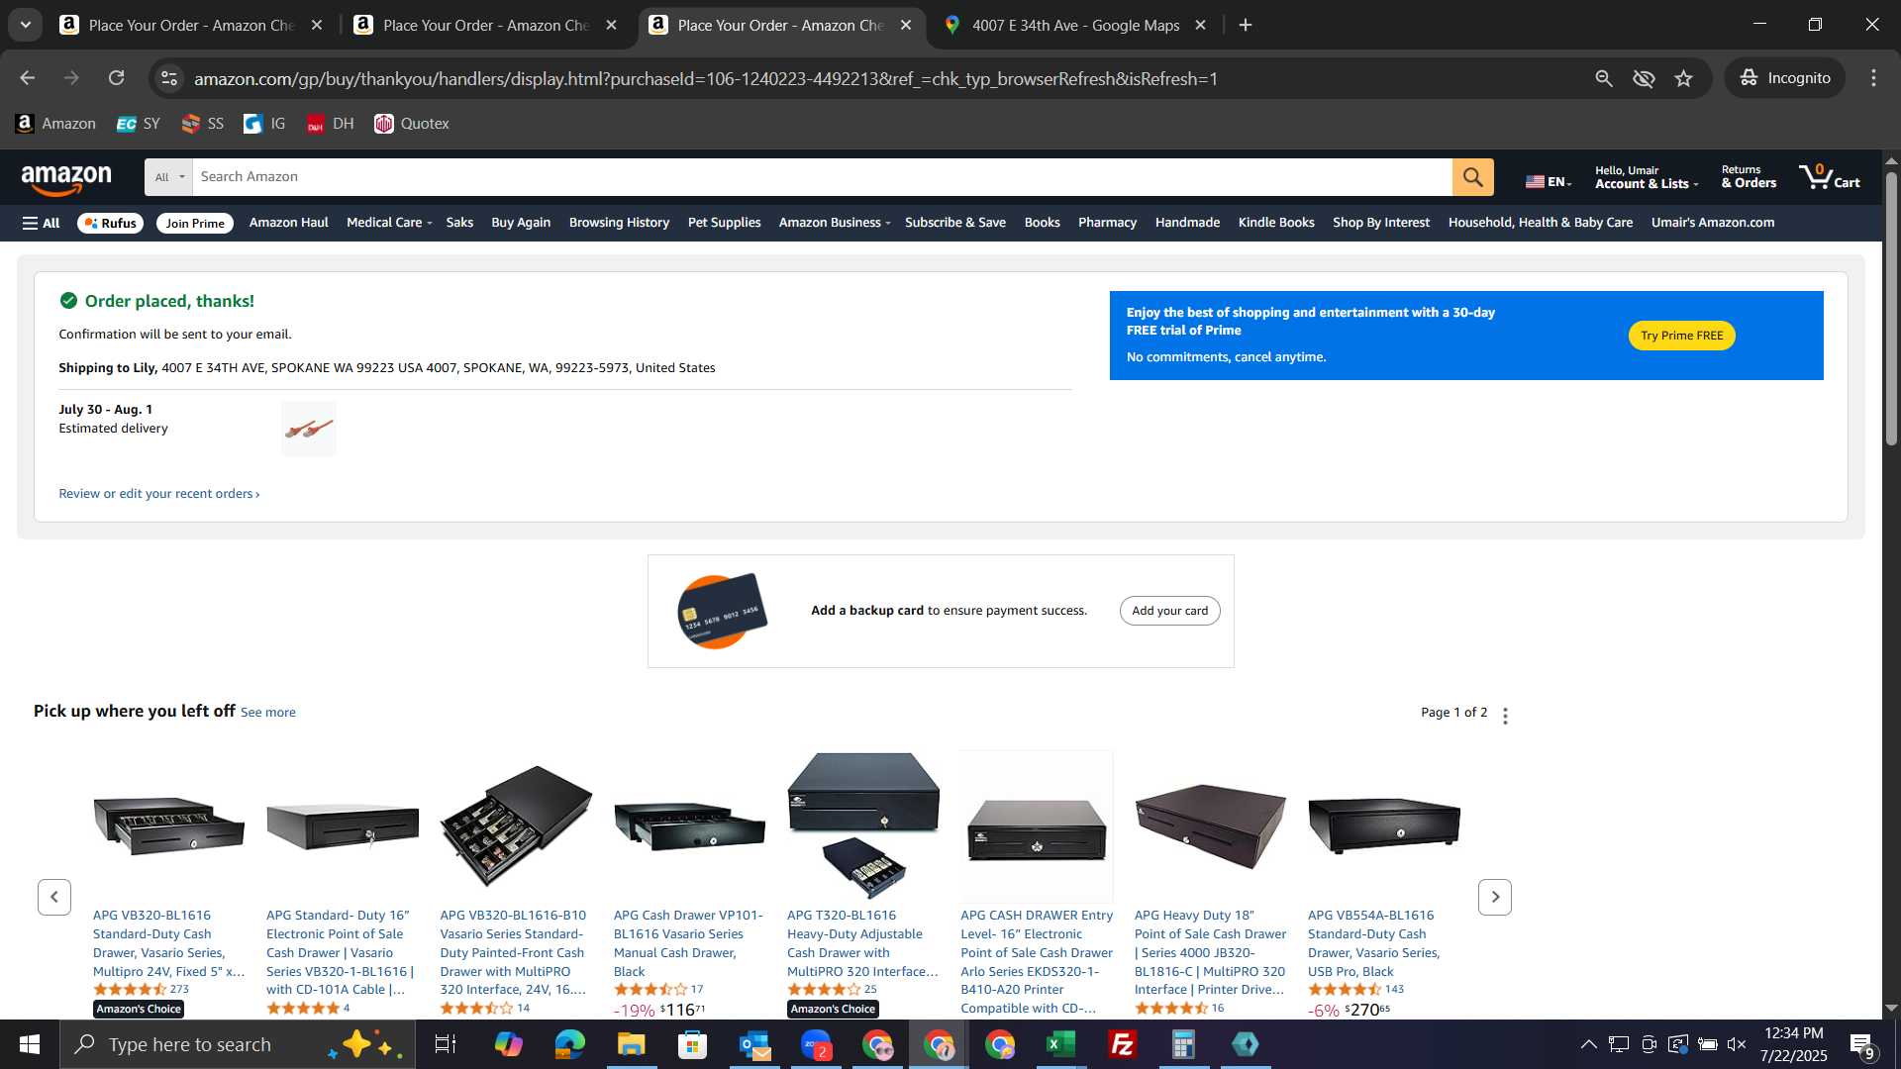Switch to first Place Your Order tab

(190, 25)
